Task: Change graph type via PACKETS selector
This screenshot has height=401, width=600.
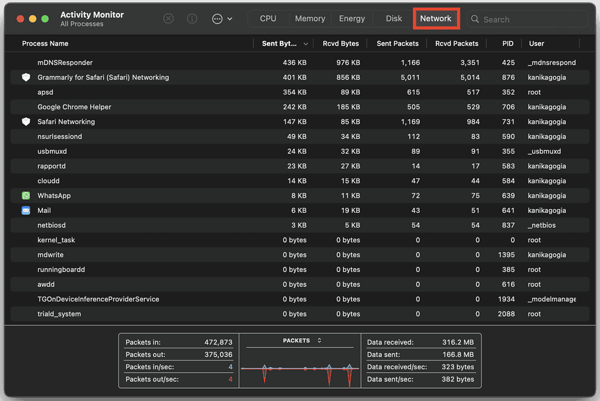Action: (301, 341)
